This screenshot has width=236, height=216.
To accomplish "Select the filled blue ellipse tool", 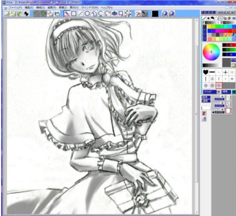I will coord(114,13).
